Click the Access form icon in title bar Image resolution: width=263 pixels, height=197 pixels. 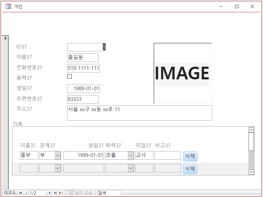tap(8, 6)
